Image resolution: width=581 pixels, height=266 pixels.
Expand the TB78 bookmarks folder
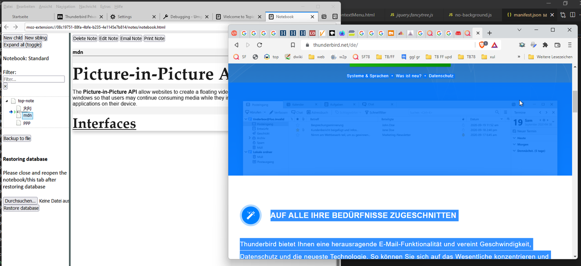(467, 57)
